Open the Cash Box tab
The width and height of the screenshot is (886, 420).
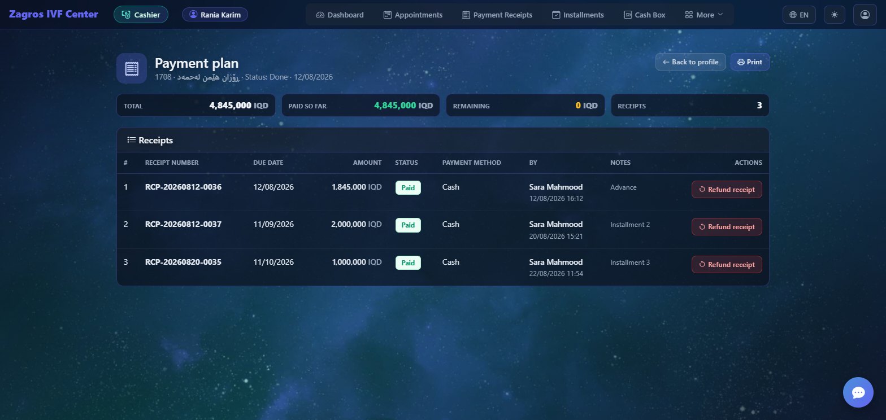coord(645,15)
